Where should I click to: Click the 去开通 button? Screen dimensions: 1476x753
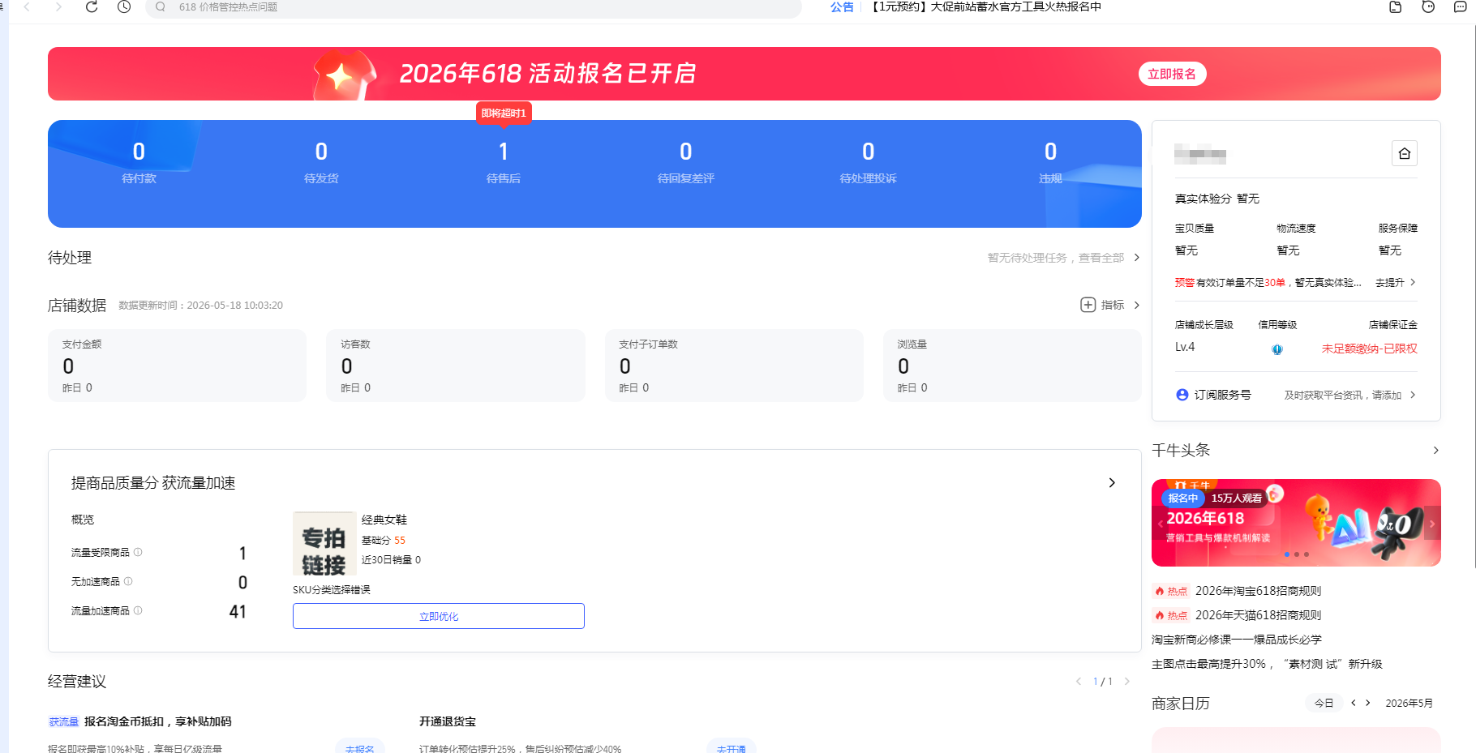click(732, 748)
